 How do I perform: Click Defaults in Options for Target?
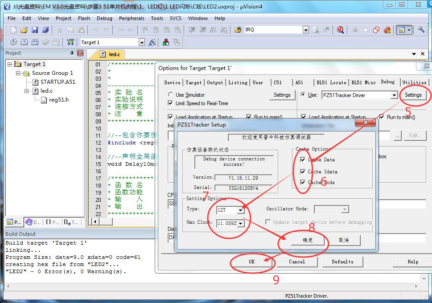click(x=342, y=262)
